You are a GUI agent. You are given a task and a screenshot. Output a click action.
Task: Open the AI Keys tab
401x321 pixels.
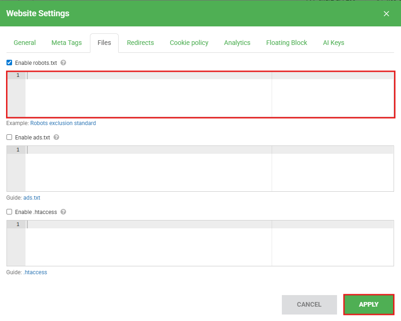(x=333, y=43)
